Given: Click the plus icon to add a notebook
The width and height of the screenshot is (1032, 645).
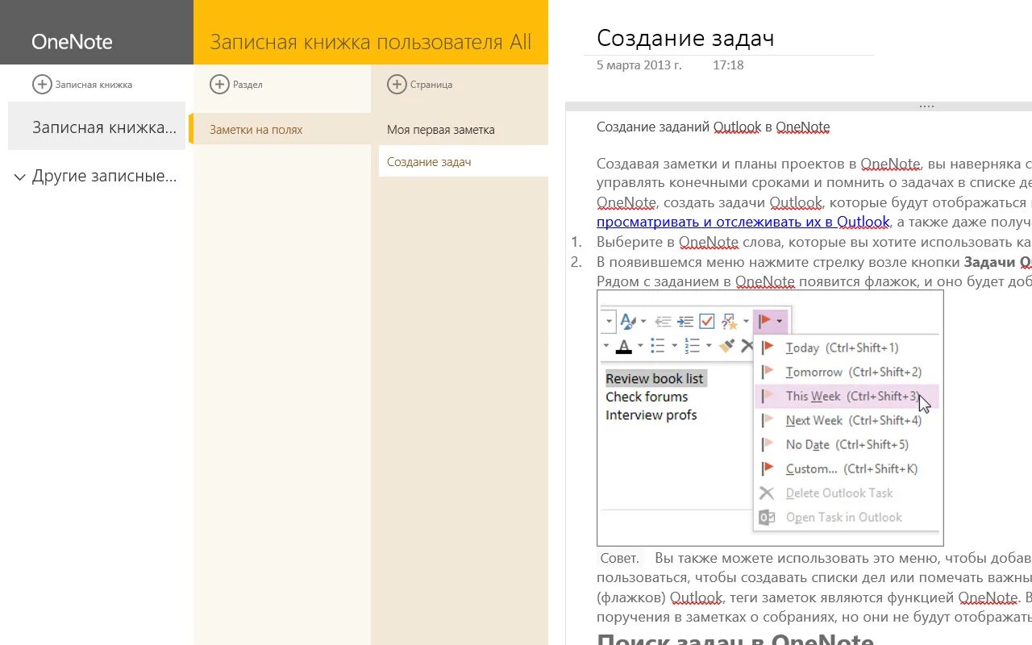Looking at the screenshot, I should (x=42, y=84).
